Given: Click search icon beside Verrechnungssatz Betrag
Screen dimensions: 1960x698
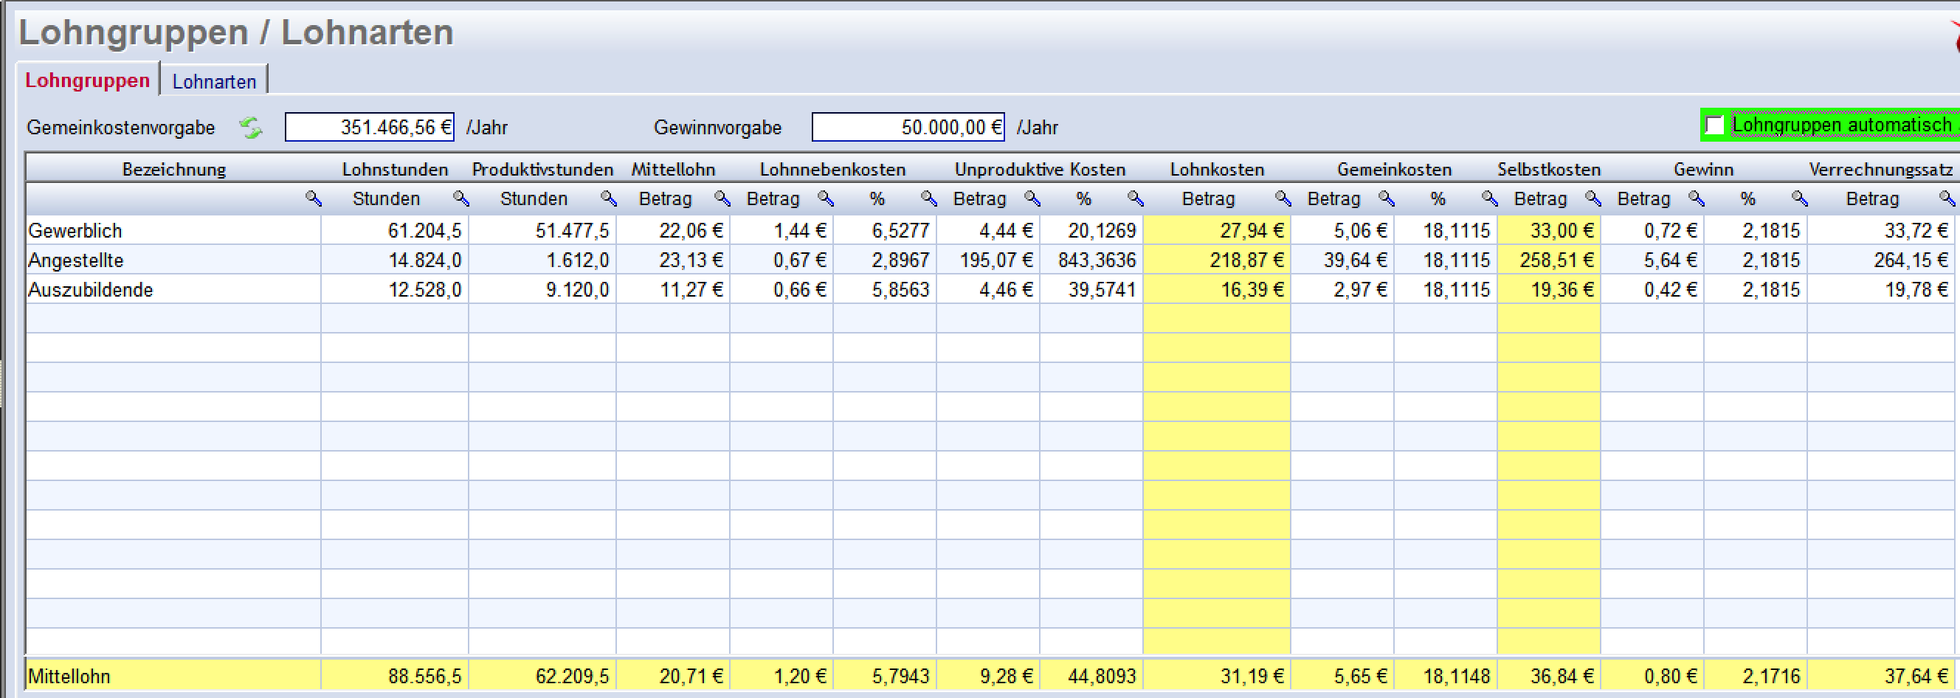Looking at the screenshot, I should coord(1945,199).
